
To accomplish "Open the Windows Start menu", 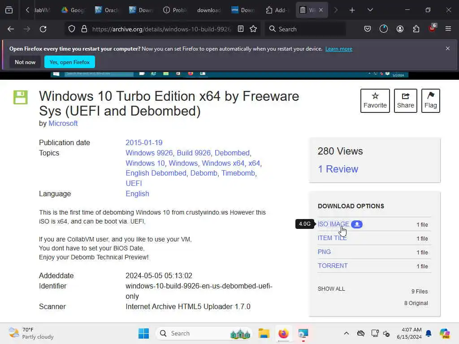I will pos(143,333).
